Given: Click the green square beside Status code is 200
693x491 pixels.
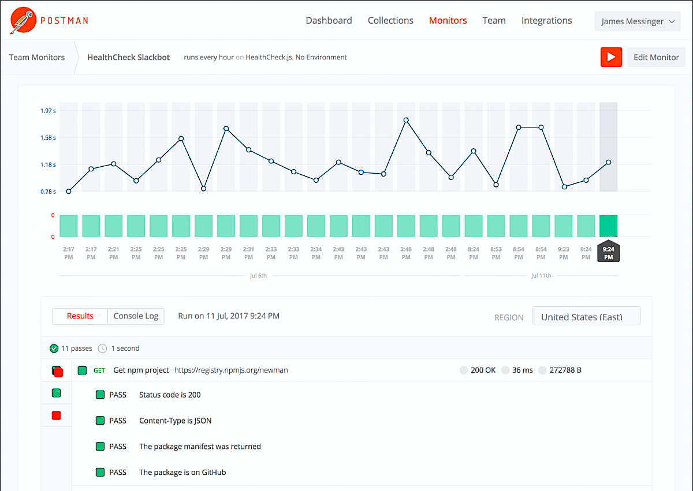Looking at the screenshot, I should [100, 395].
